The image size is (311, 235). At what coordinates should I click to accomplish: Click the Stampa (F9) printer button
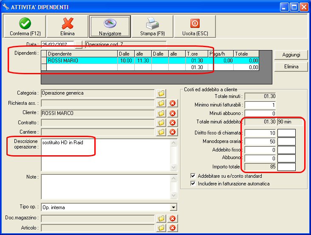(153, 27)
